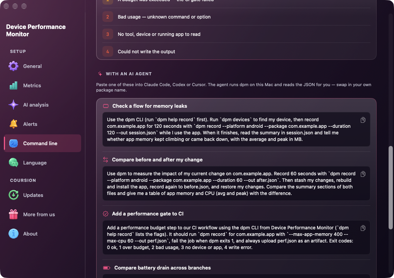Click the Alerts bell icon
Viewport: 394px width, 278px height.
14,124
